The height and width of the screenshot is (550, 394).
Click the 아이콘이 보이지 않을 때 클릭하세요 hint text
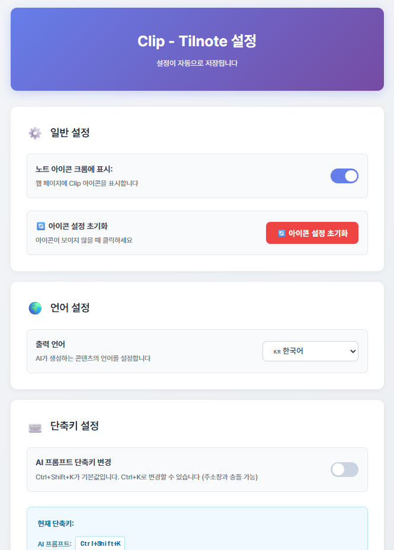point(84,240)
